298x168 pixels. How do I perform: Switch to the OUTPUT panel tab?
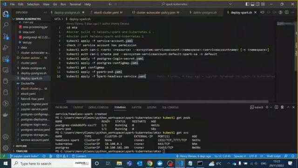pos(78,107)
